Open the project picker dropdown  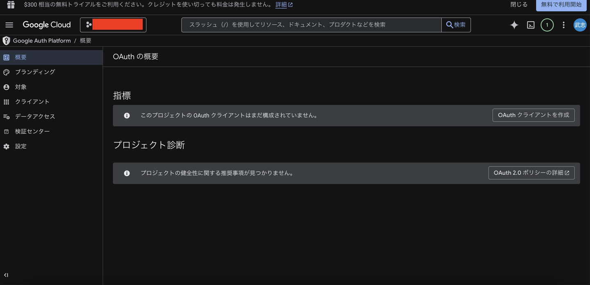click(113, 25)
